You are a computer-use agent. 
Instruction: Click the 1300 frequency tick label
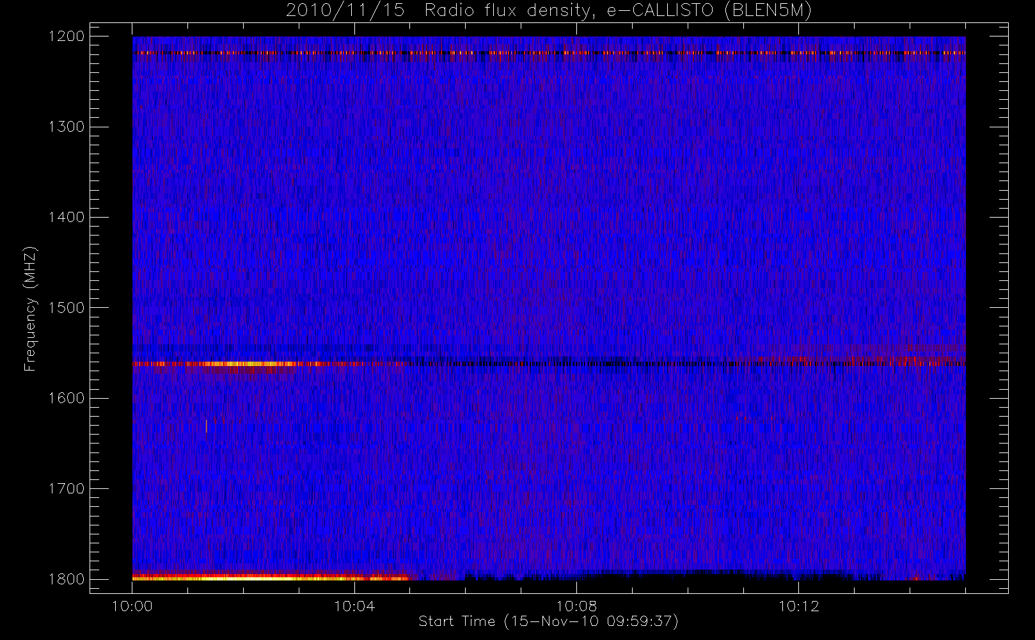(x=67, y=127)
